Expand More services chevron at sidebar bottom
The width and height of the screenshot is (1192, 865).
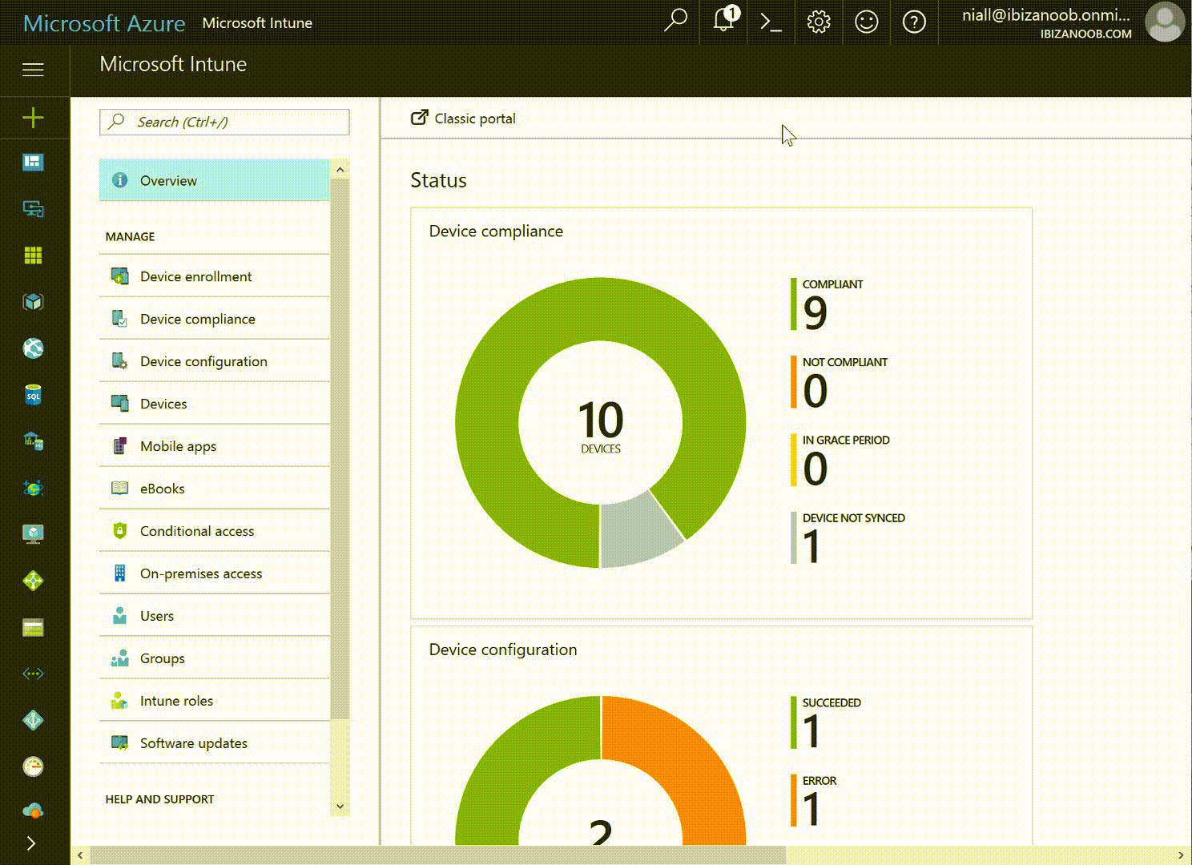coord(31,843)
